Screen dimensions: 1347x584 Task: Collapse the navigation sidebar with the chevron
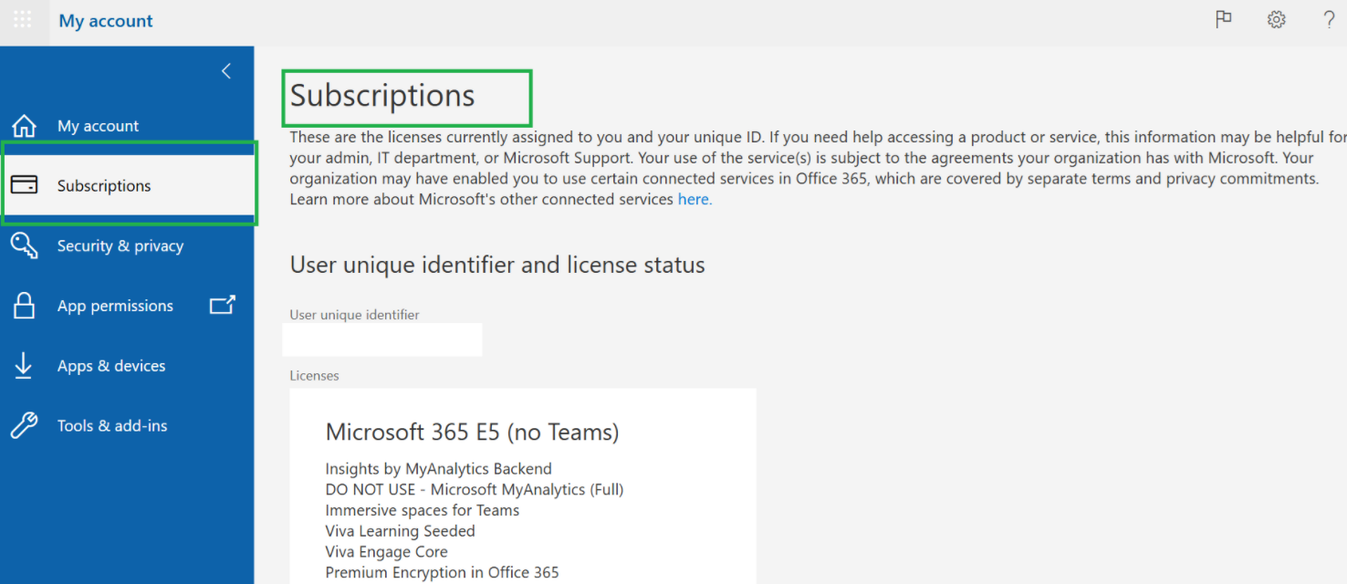[x=225, y=70]
